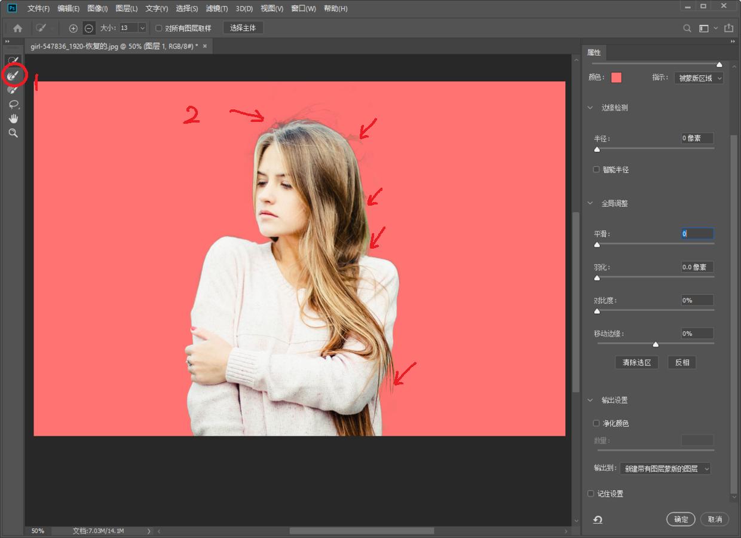This screenshot has height=538, width=741.
Task: Collapse the 边缘检测 section
Action: click(x=590, y=108)
